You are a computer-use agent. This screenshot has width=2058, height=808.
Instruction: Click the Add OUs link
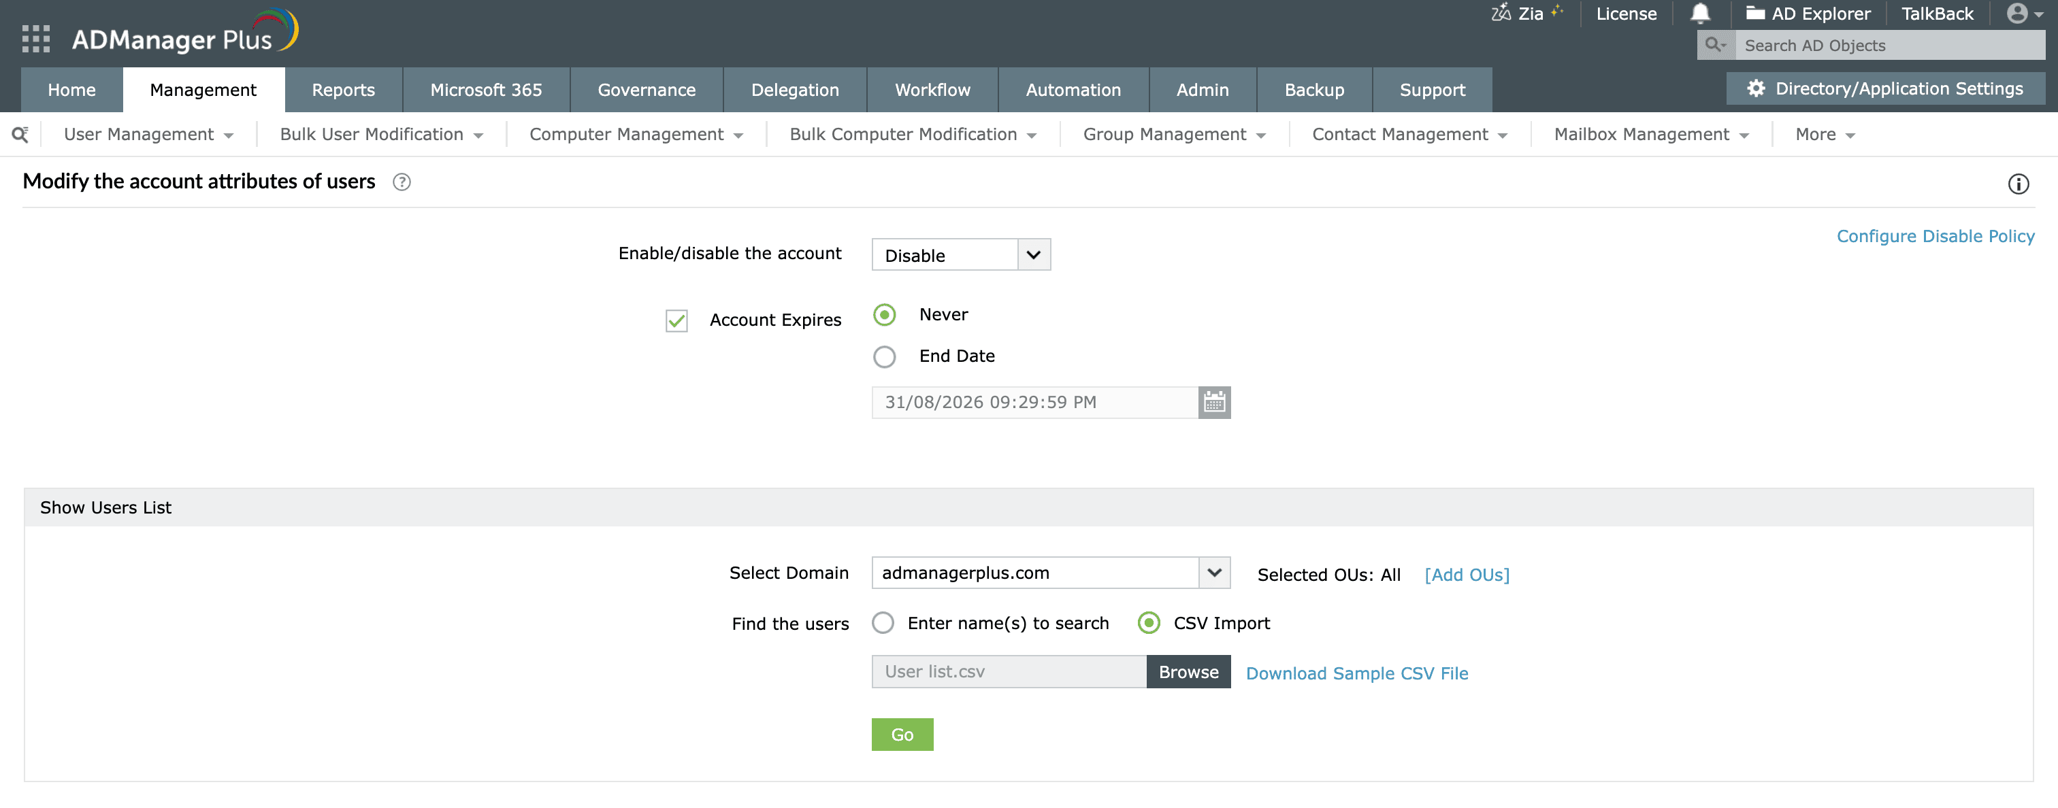[x=1467, y=575]
